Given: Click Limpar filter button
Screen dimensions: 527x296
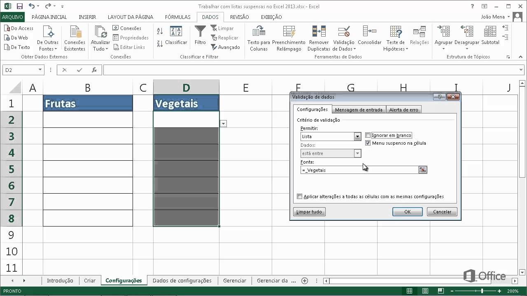Looking at the screenshot, I should tap(222, 28).
